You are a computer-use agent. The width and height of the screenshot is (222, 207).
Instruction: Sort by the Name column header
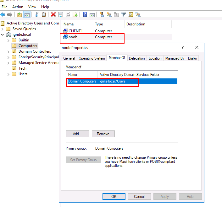pos(77,24)
